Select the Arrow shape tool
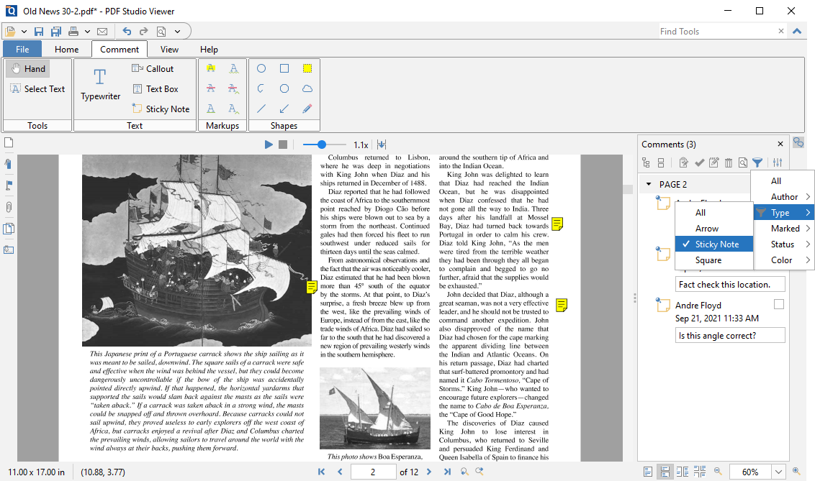This screenshot has width=815, height=481. click(284, 109)
